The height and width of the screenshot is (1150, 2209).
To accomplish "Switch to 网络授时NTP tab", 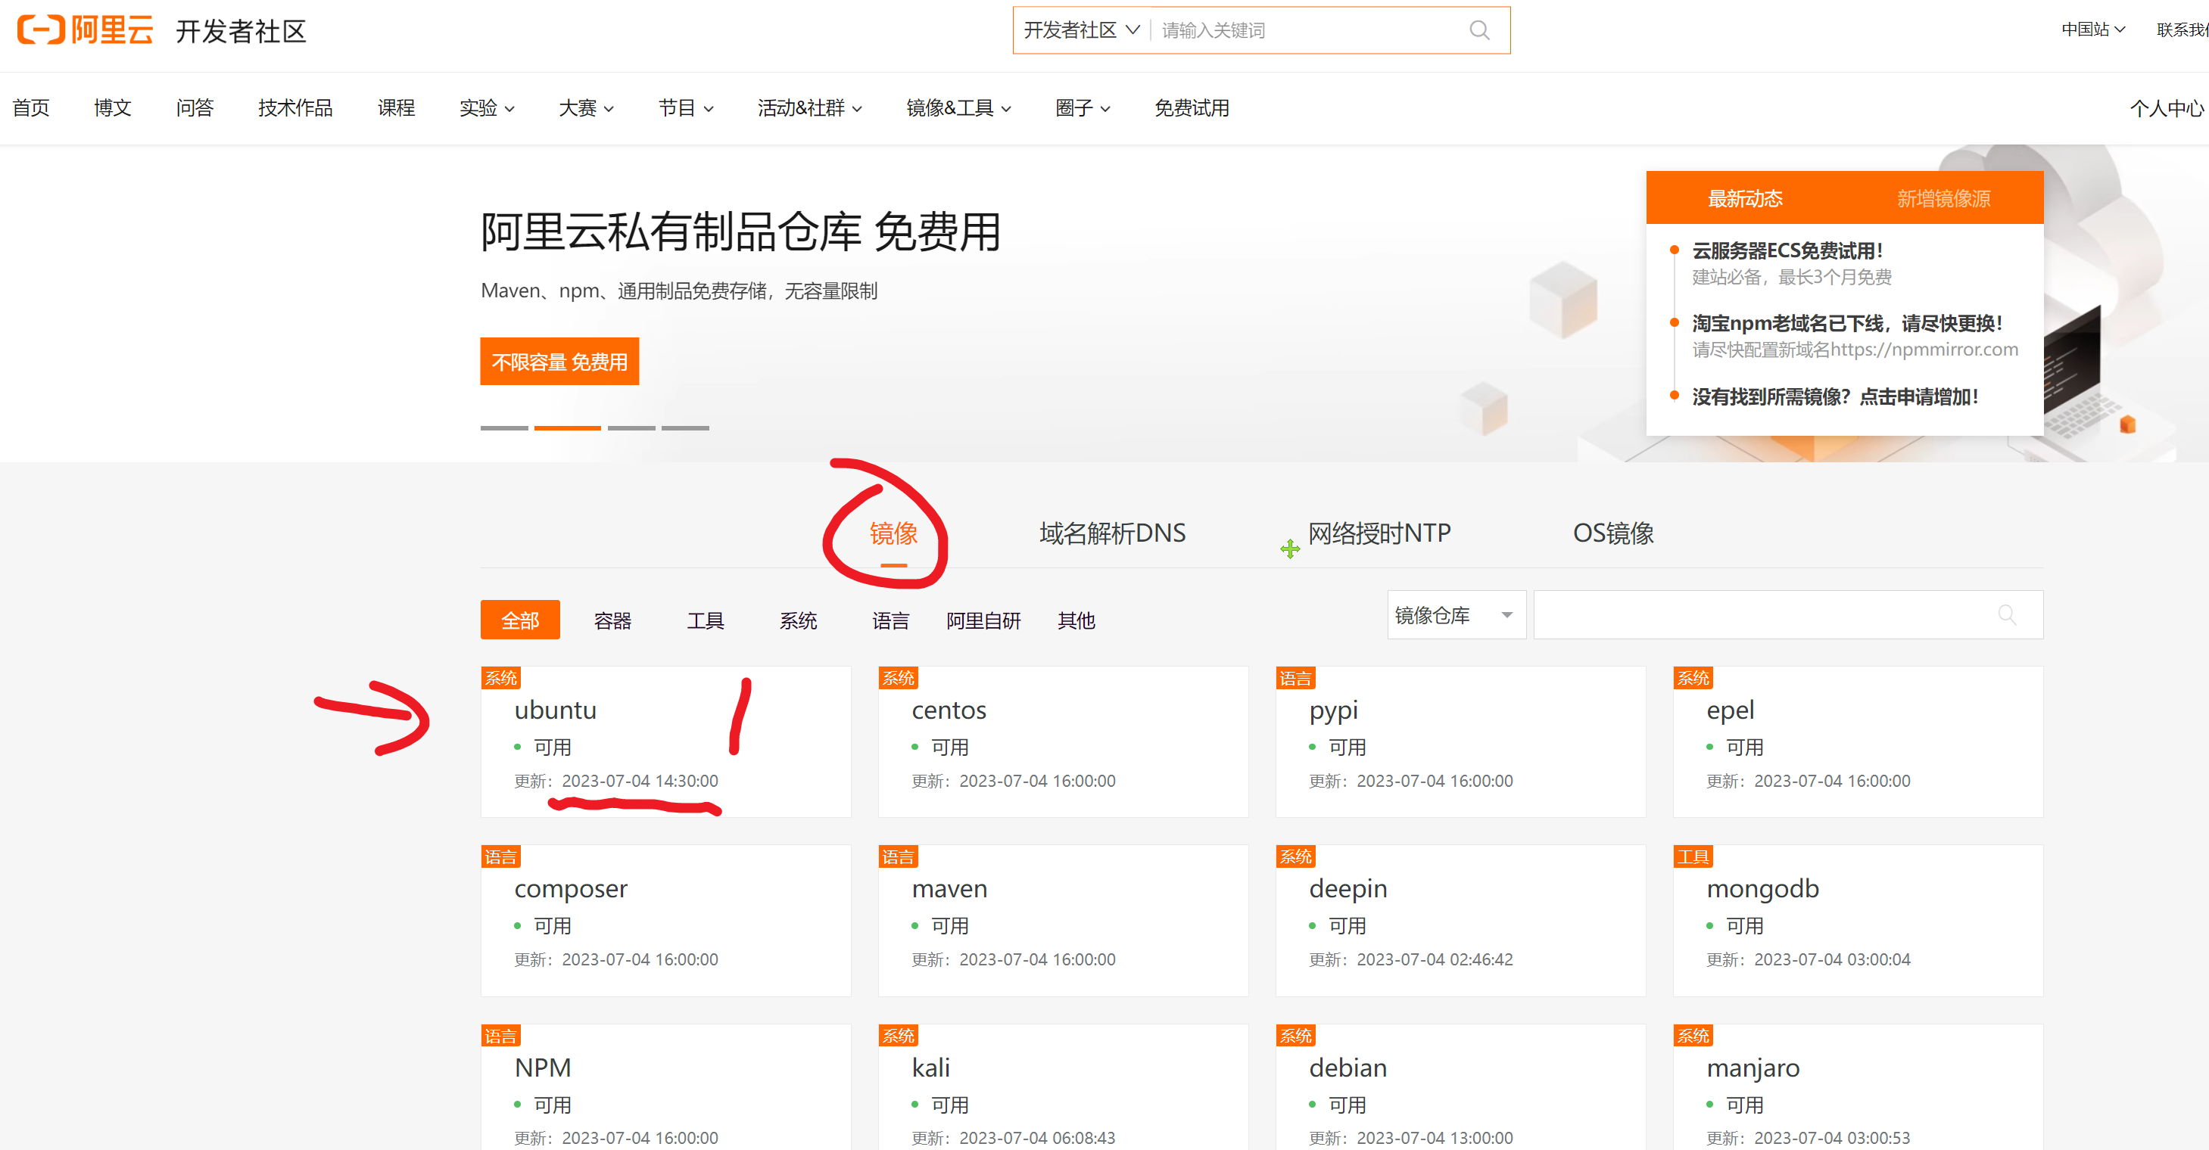I will [1379, 533].
